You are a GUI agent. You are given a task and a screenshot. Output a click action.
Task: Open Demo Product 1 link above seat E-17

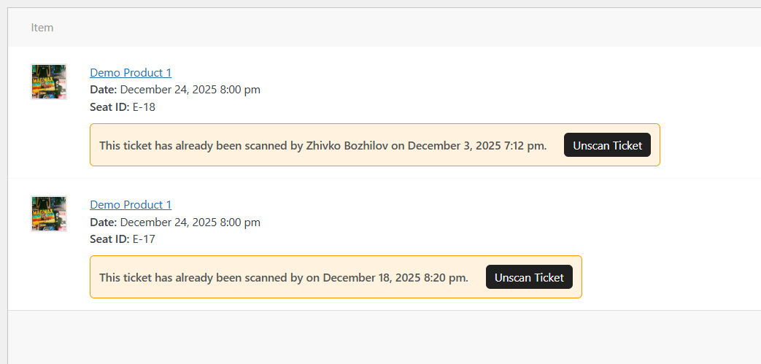tap(131, 204)
